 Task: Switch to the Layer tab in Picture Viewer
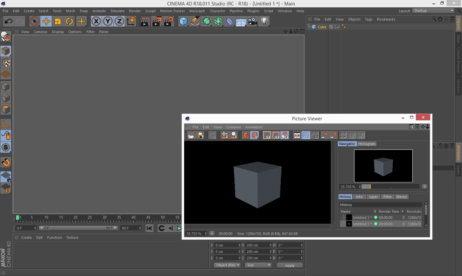click(x=373, y=197)
